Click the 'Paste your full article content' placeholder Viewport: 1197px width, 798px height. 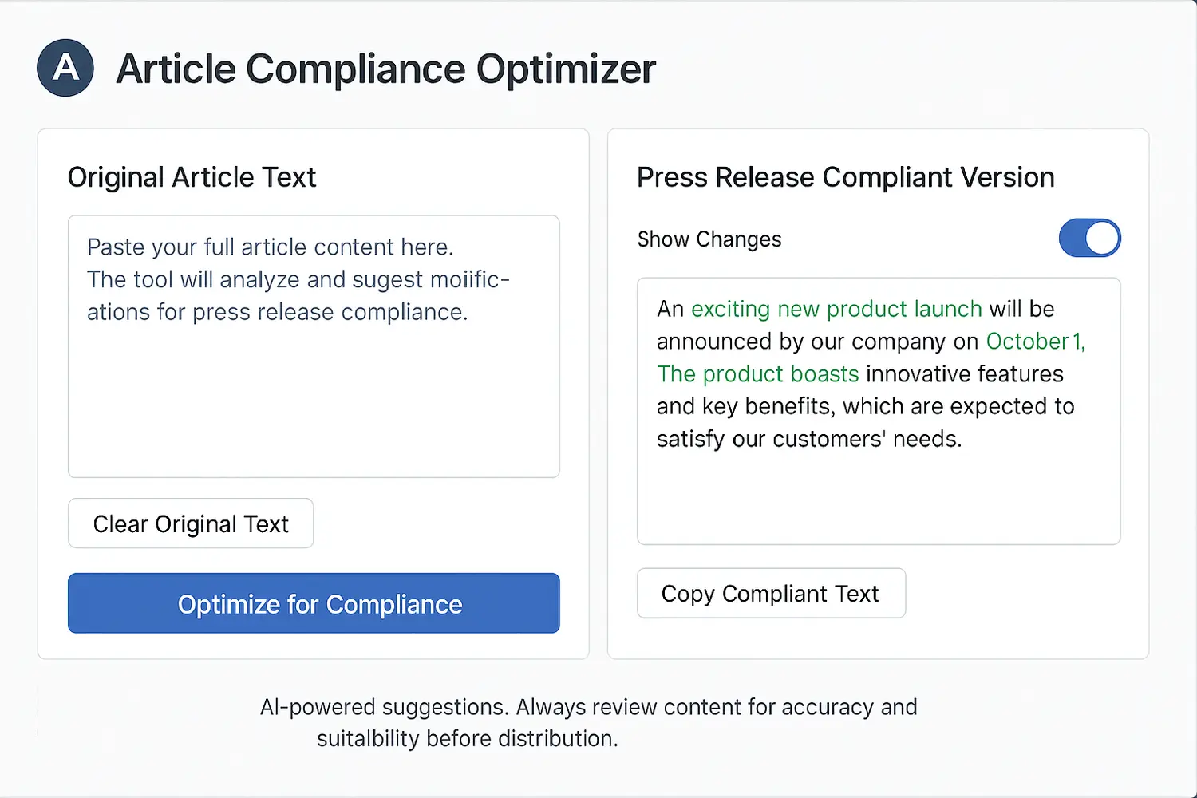[270, 247]
